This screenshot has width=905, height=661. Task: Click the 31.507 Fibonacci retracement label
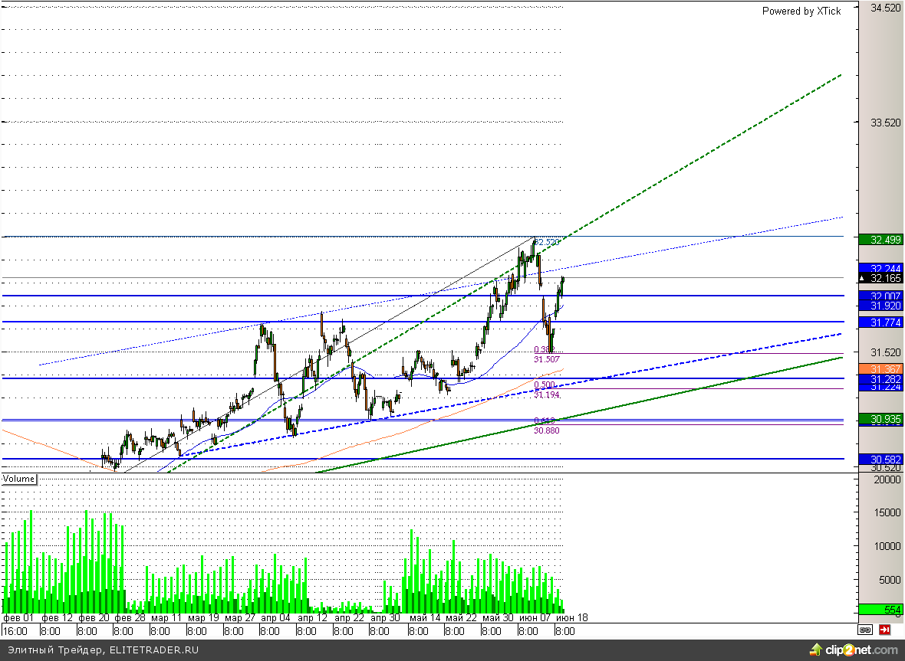click(x=546, y=358)
